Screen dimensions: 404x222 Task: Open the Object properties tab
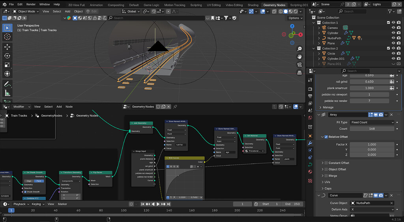[310, 136]
